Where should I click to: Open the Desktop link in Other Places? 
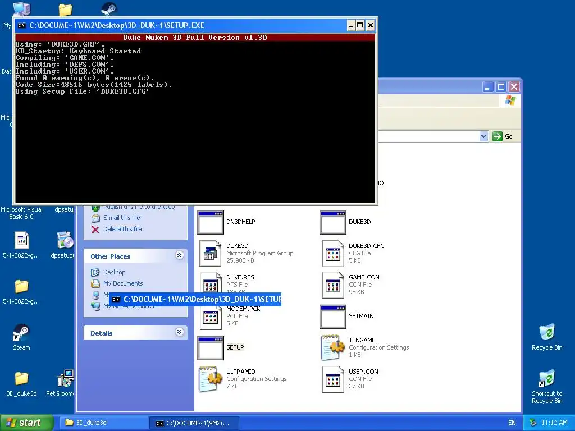[114, 272]
